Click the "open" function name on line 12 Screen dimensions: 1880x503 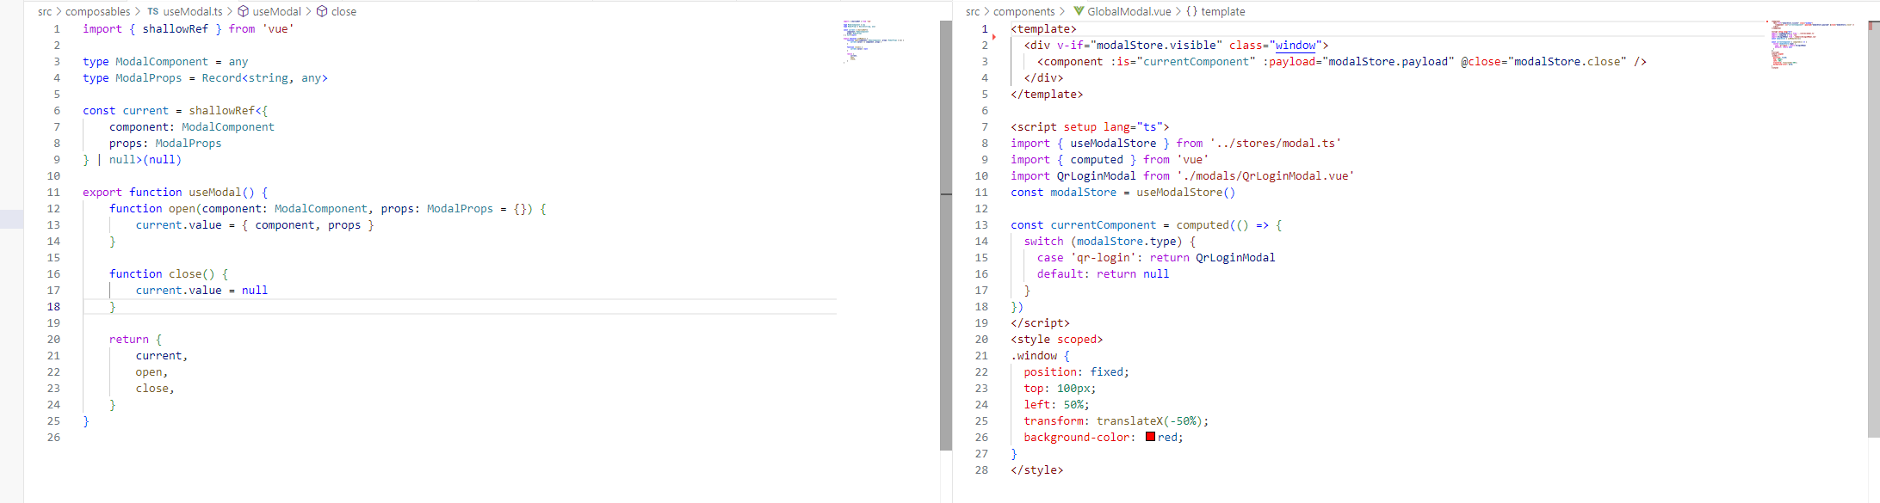click(182, 208)
